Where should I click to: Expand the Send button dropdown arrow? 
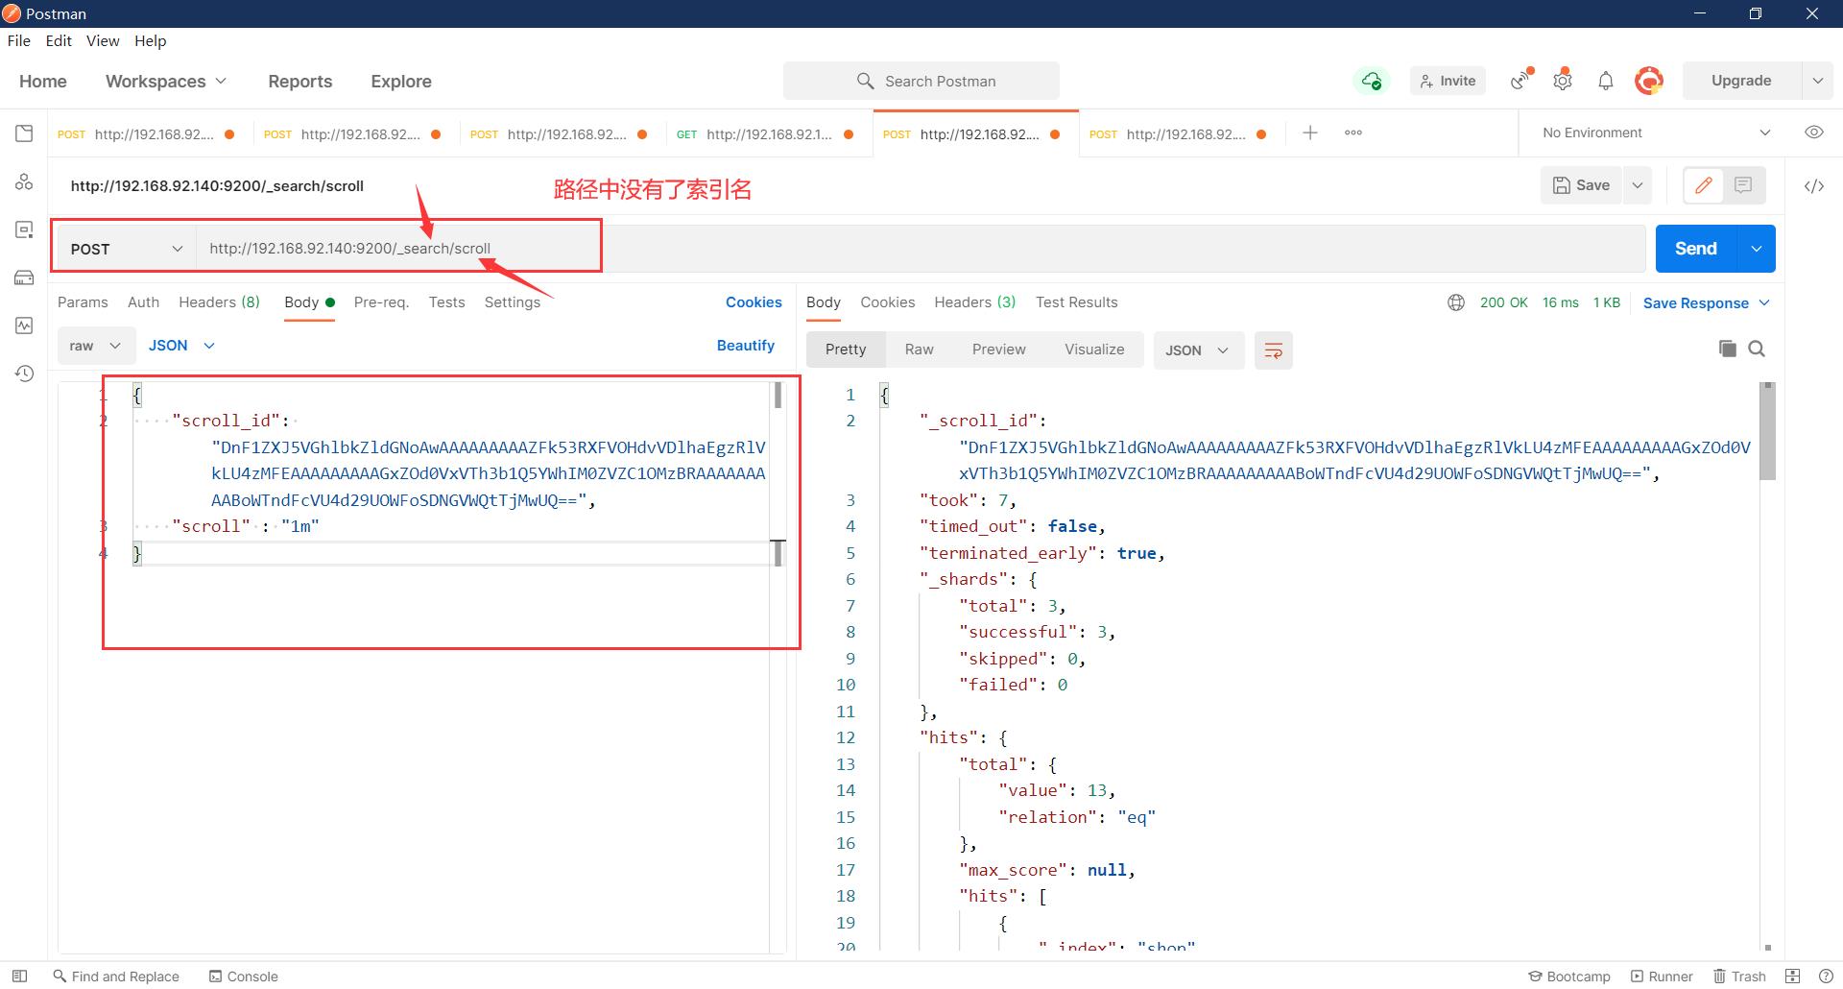click(x=1756, y=249)
